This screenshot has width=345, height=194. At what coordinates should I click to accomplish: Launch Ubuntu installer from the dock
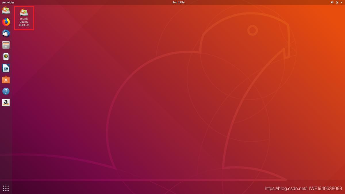click(6, 11)
